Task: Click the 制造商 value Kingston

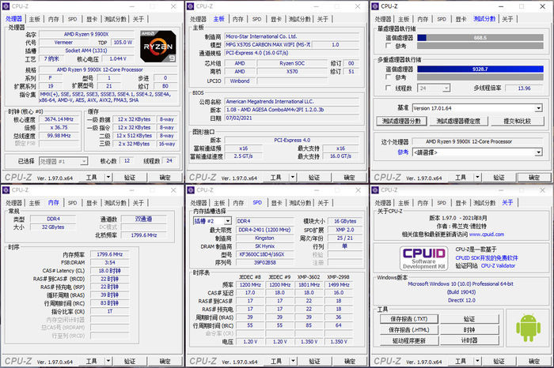Action: click(264, 238)
